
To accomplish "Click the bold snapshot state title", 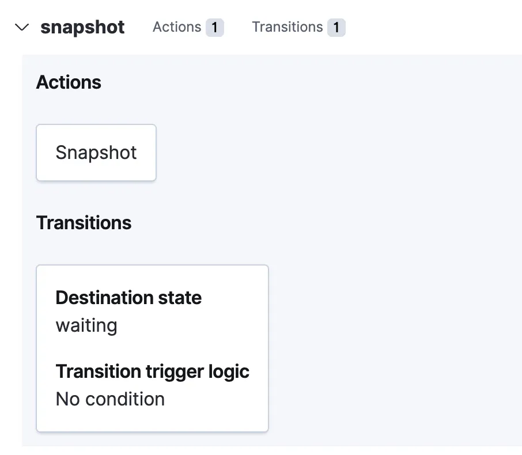I will 82,28.
